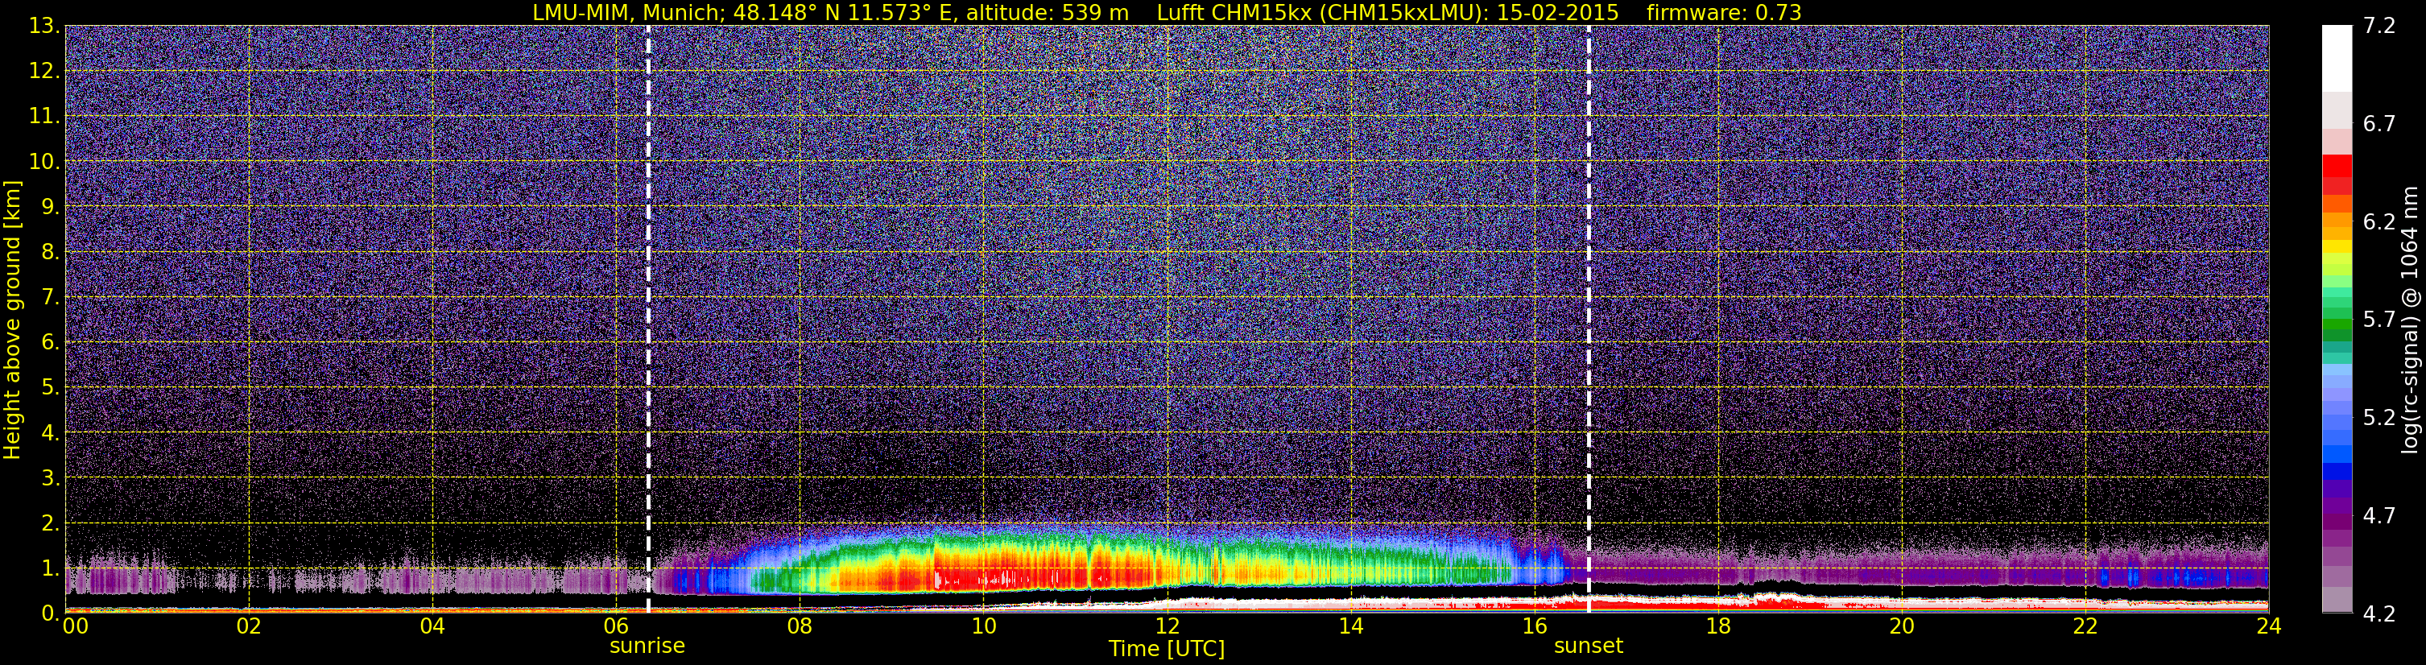
Task: Click the colorbar label 'log(rc-signal) @ 1064 nm'
Action: click(2411, 320)
